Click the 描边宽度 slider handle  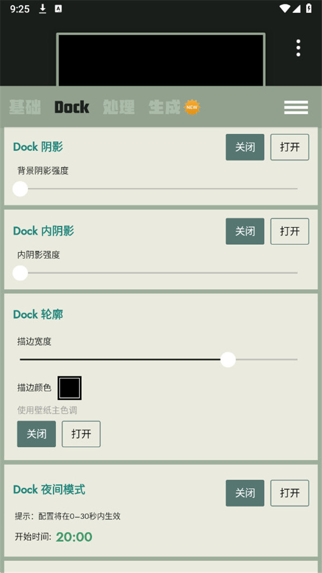tap(228, 359)
